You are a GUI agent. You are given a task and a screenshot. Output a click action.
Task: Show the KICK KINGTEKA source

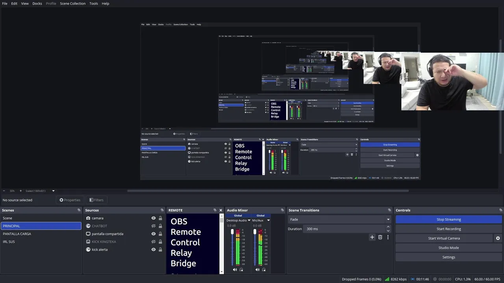click(x=154, y=242)
